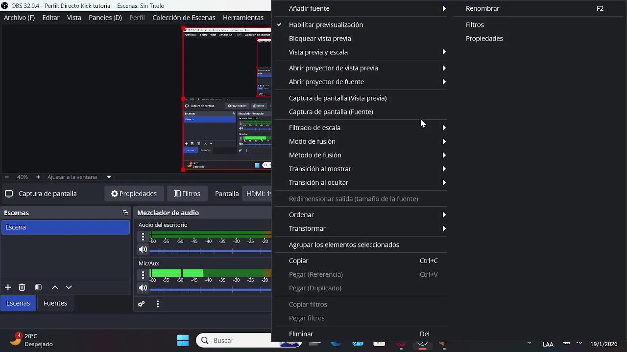Move scene down arrow icon
The height and width of the screenshot is (352, 627).
69,287
